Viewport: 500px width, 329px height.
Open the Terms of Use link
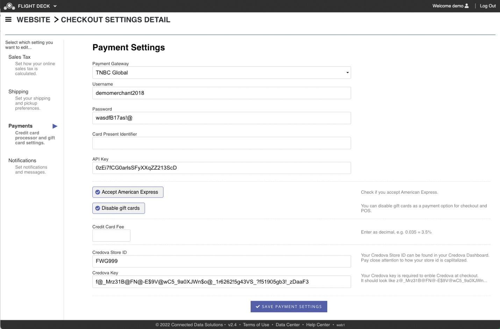pyautogui.click(x=256, y=325)
